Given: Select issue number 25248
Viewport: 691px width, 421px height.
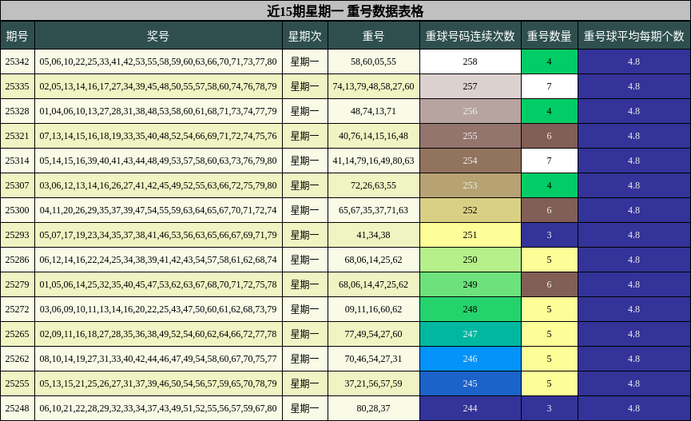Looking at the screenshot, I should click(x=18, y=408).
